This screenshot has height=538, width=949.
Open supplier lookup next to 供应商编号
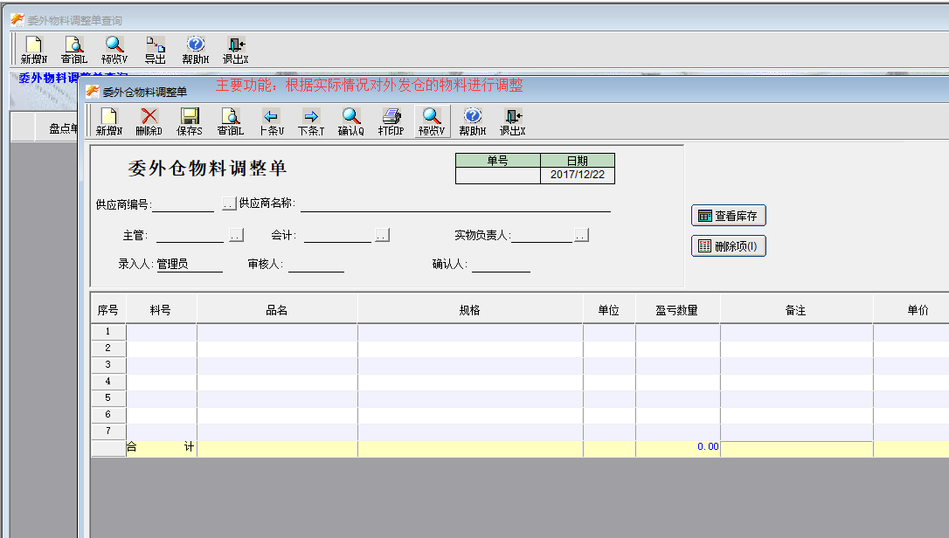pyautogui.click(x=228, y=204)
